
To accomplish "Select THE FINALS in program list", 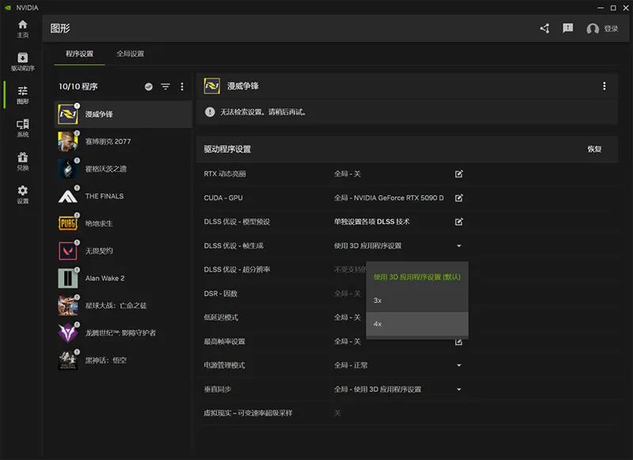I will [x=123, y=196].
